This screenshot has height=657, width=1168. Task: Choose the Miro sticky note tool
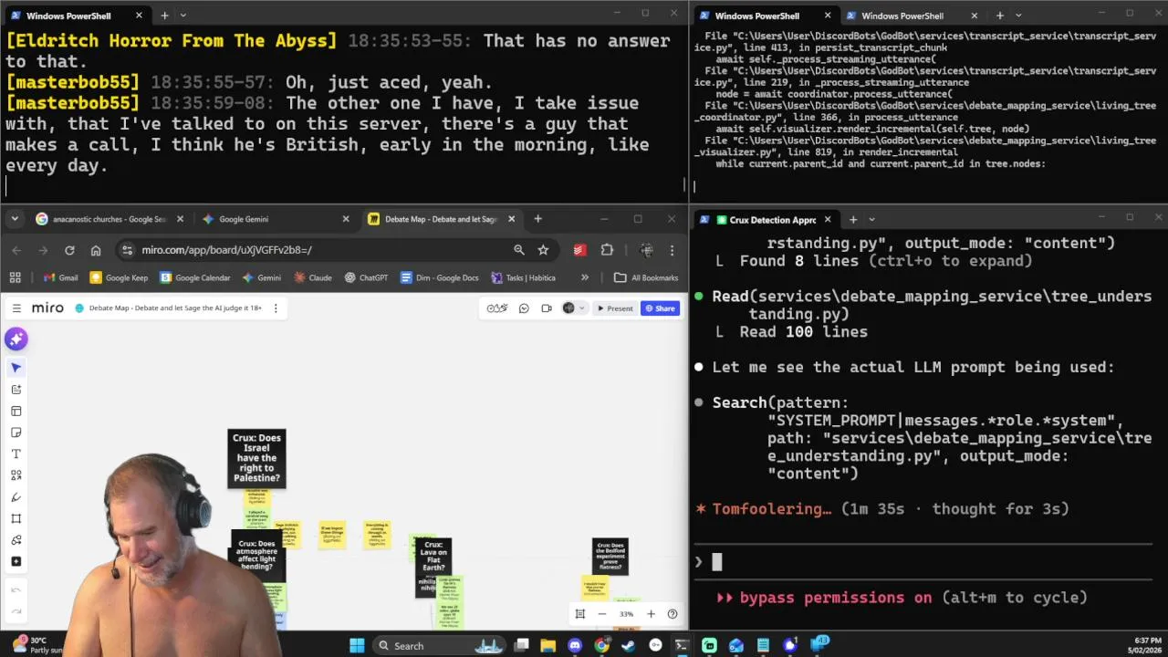tap(16, 433)
